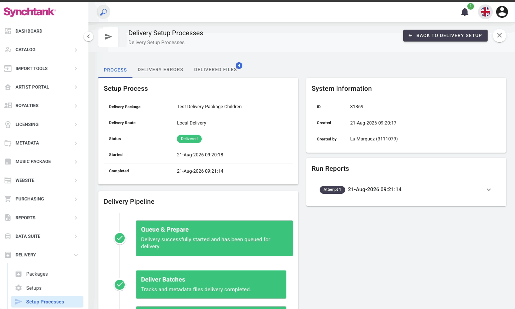Click the Purchasing cart icon

tap(8, 199)
